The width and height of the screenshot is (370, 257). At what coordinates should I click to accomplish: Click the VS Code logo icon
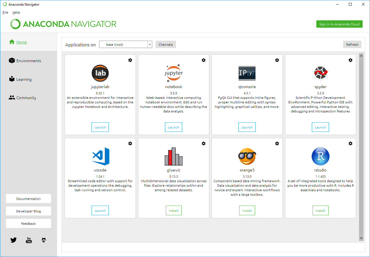pyautogui.click(x=101, y=156)
